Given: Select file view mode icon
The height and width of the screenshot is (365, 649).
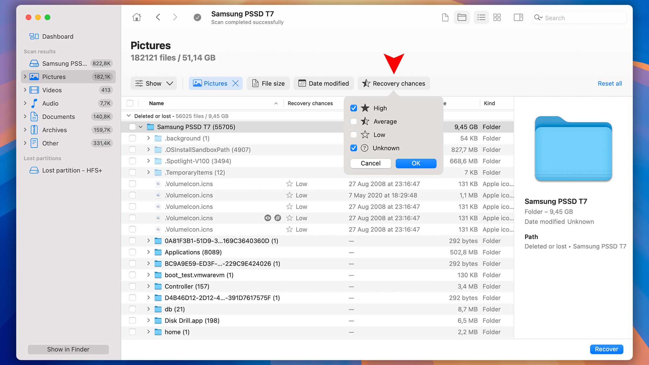Looking at the screenshot, I should [x=445, y=18].
